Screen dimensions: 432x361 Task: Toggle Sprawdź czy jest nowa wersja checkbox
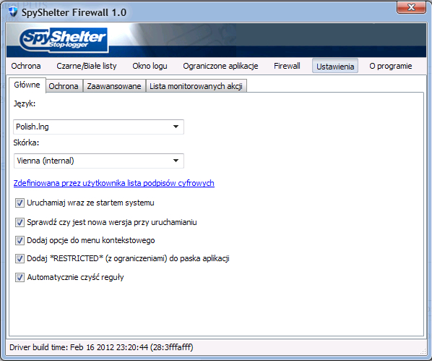click(20, 222)
